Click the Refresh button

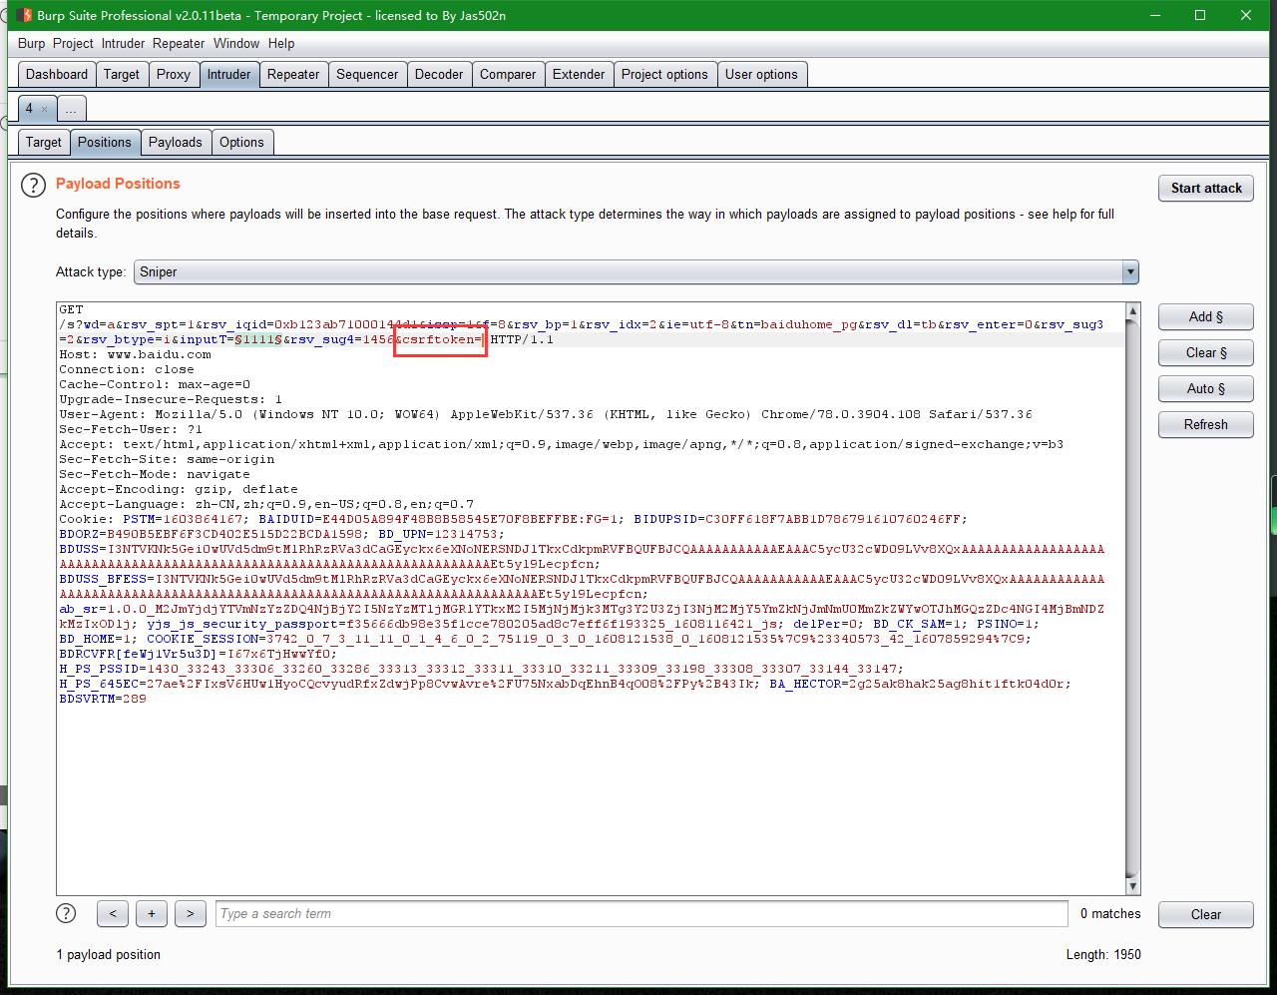pos(1205,424)
